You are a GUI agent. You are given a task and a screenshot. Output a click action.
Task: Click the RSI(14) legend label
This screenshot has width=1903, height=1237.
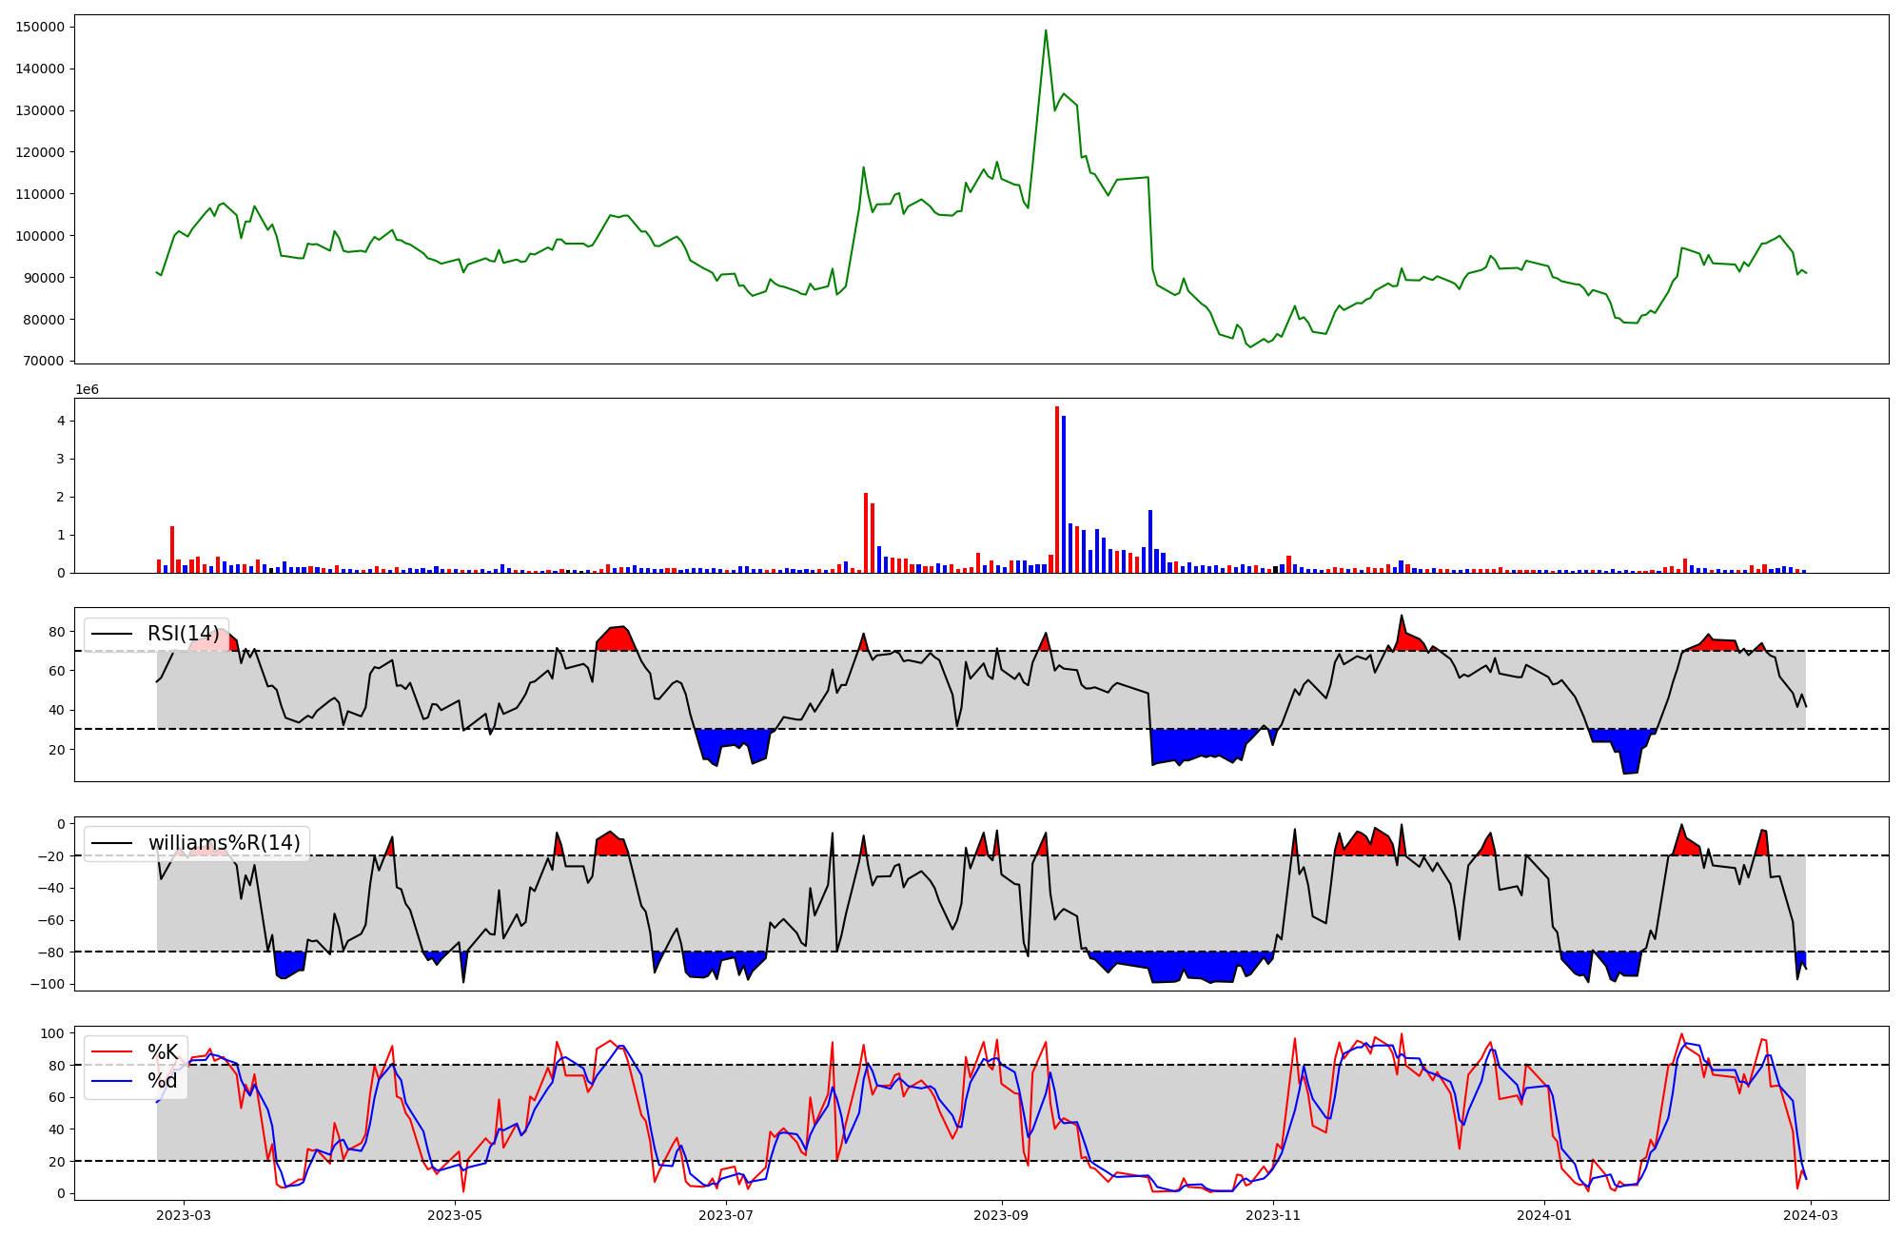click(183, 634)
